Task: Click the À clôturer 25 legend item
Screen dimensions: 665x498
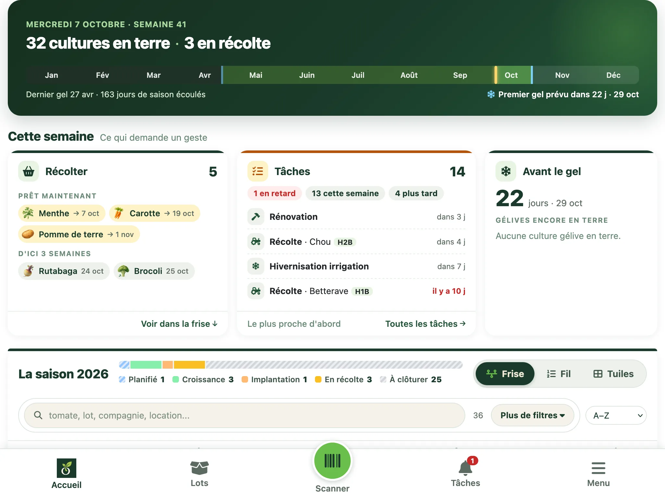Action: pyautogui.click(x=411, y=380)
